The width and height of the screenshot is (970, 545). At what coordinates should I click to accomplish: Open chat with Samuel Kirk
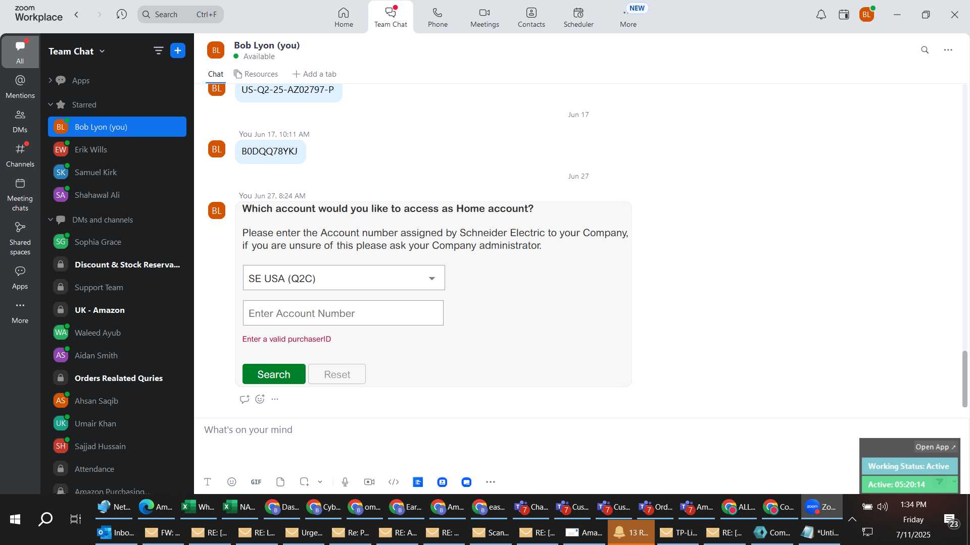point(117,172)
